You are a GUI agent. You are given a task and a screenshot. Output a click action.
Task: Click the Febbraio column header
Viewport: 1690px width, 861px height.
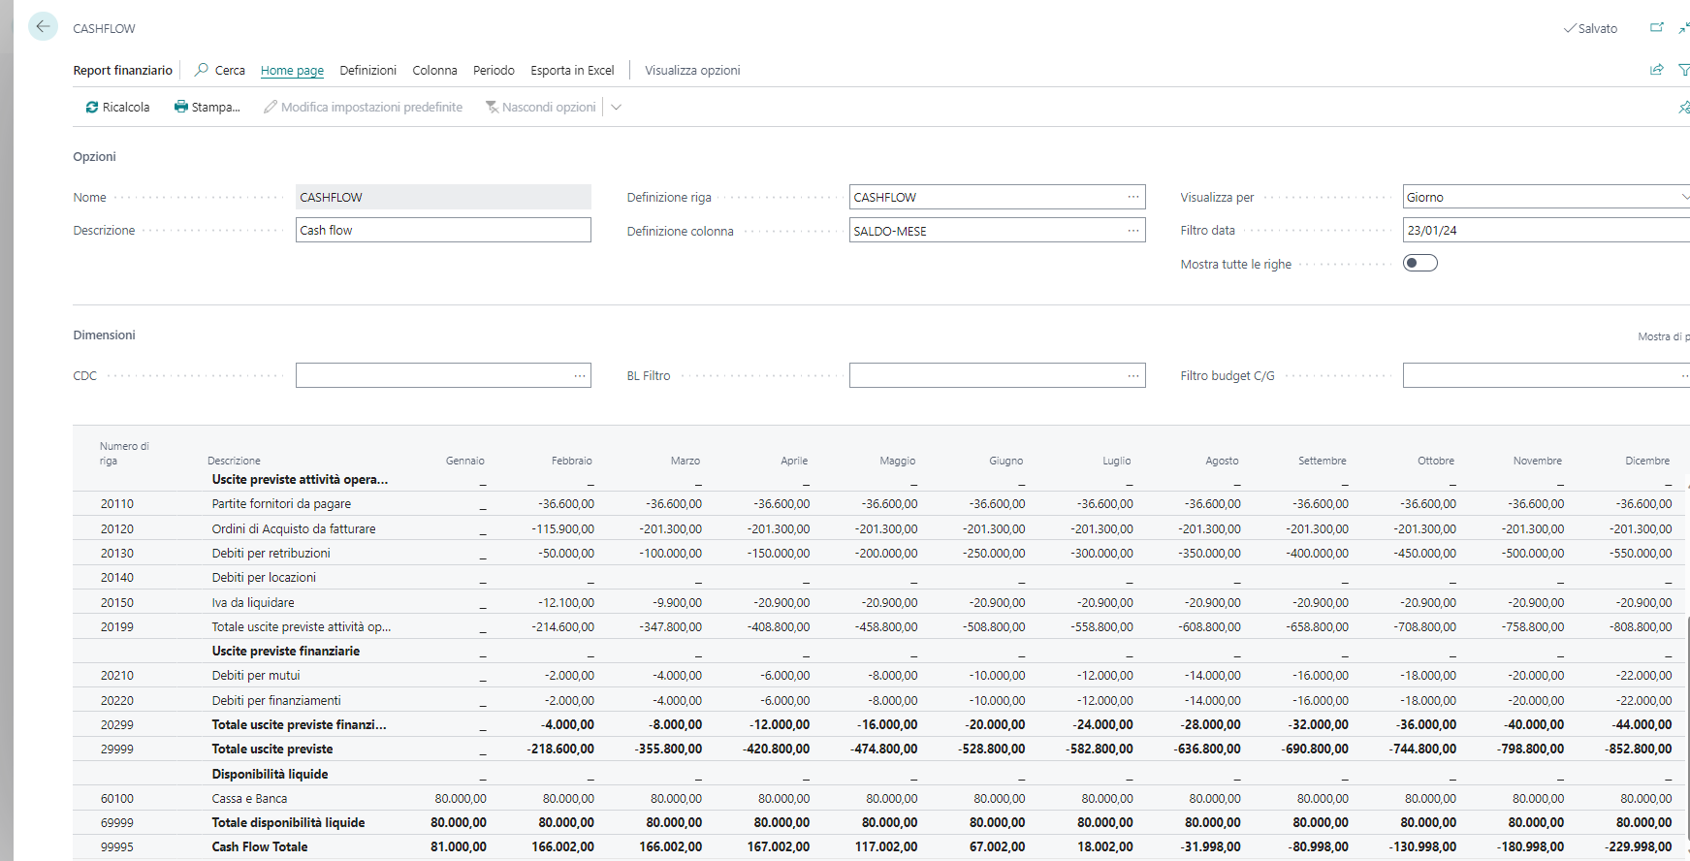pos(572,461)
